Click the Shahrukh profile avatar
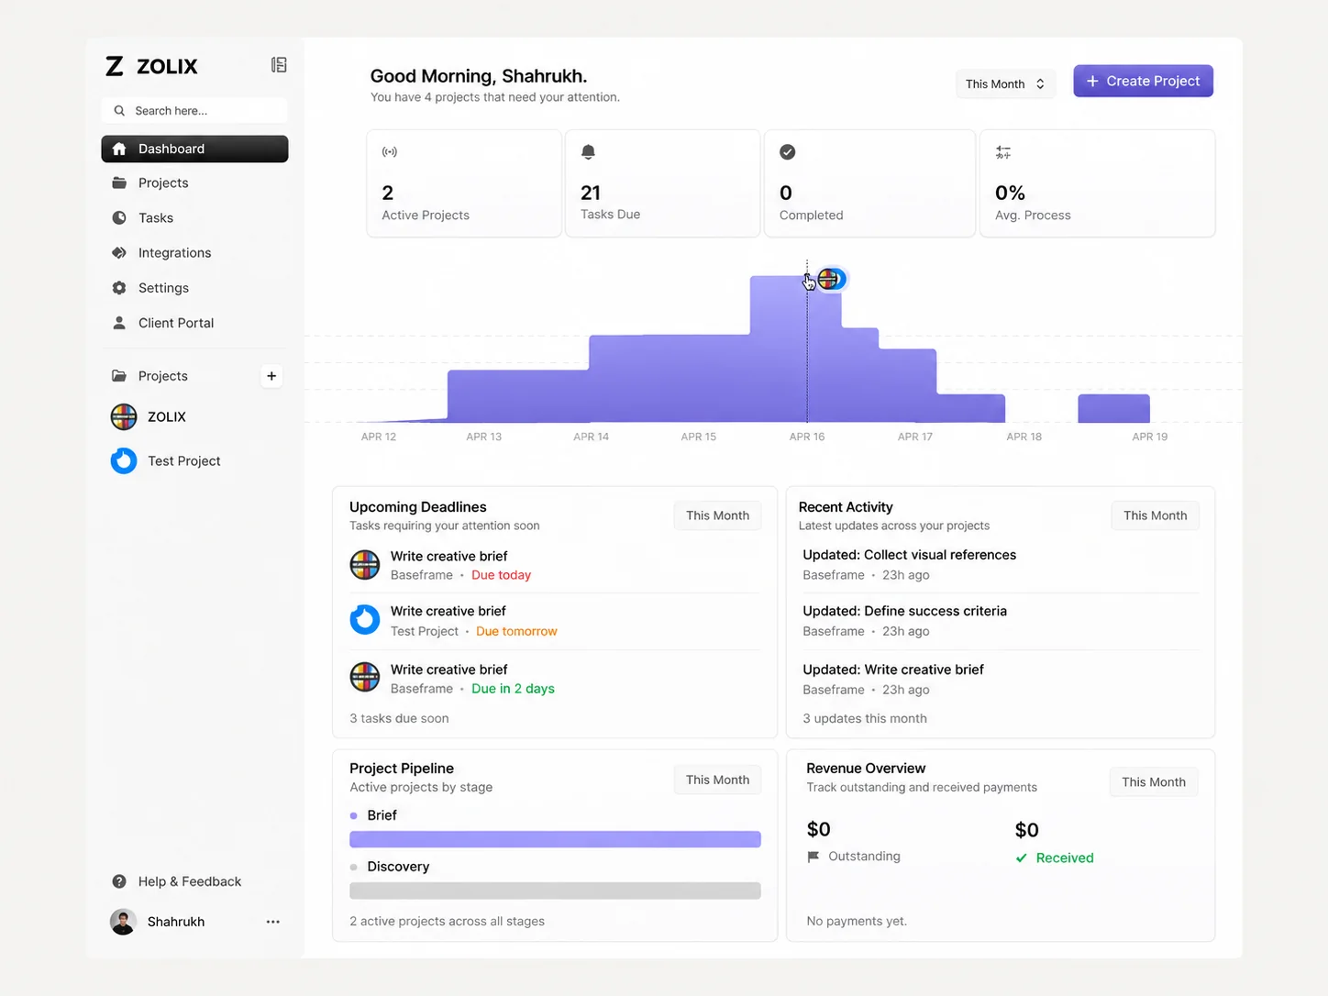Screen dimensions: 1328x996 (123, 922)
